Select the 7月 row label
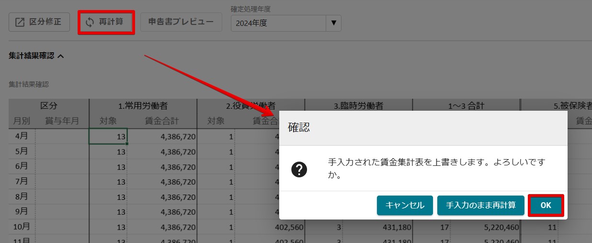The width and height of the screenshot is (592, 243). coord(22,181)
